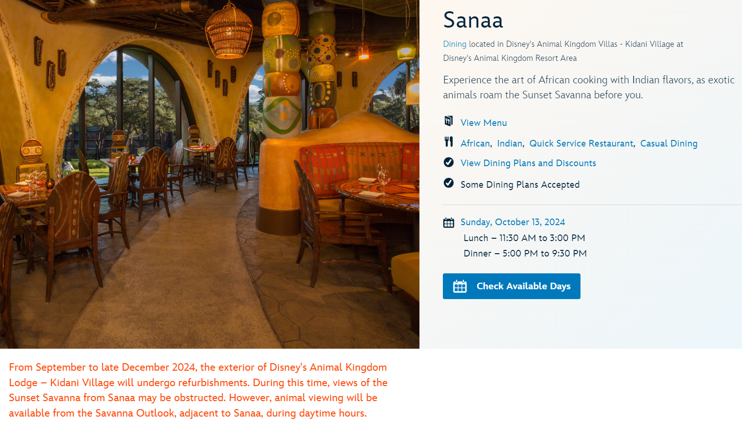Open the View Menu link

[484, 123]
